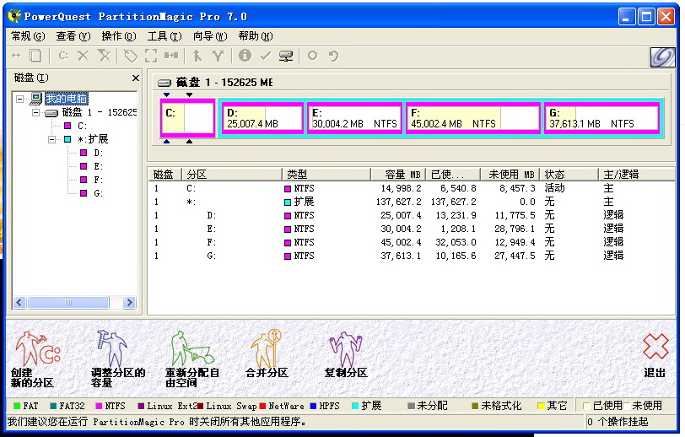Select the E: 30,004.2 MB block in disk map
Image resolution: width=685 pixels, height=437 pixels.
pos(354,118)
